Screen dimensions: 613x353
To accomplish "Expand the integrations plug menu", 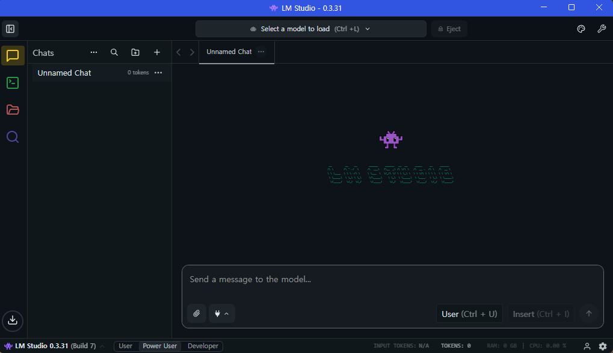I will click(x=221, y=313).
